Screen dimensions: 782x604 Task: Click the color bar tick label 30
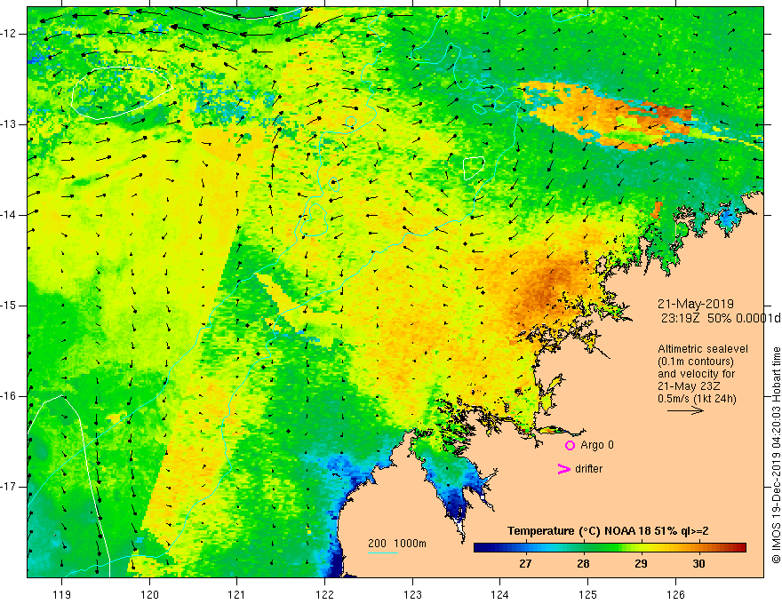coord(698,564)
